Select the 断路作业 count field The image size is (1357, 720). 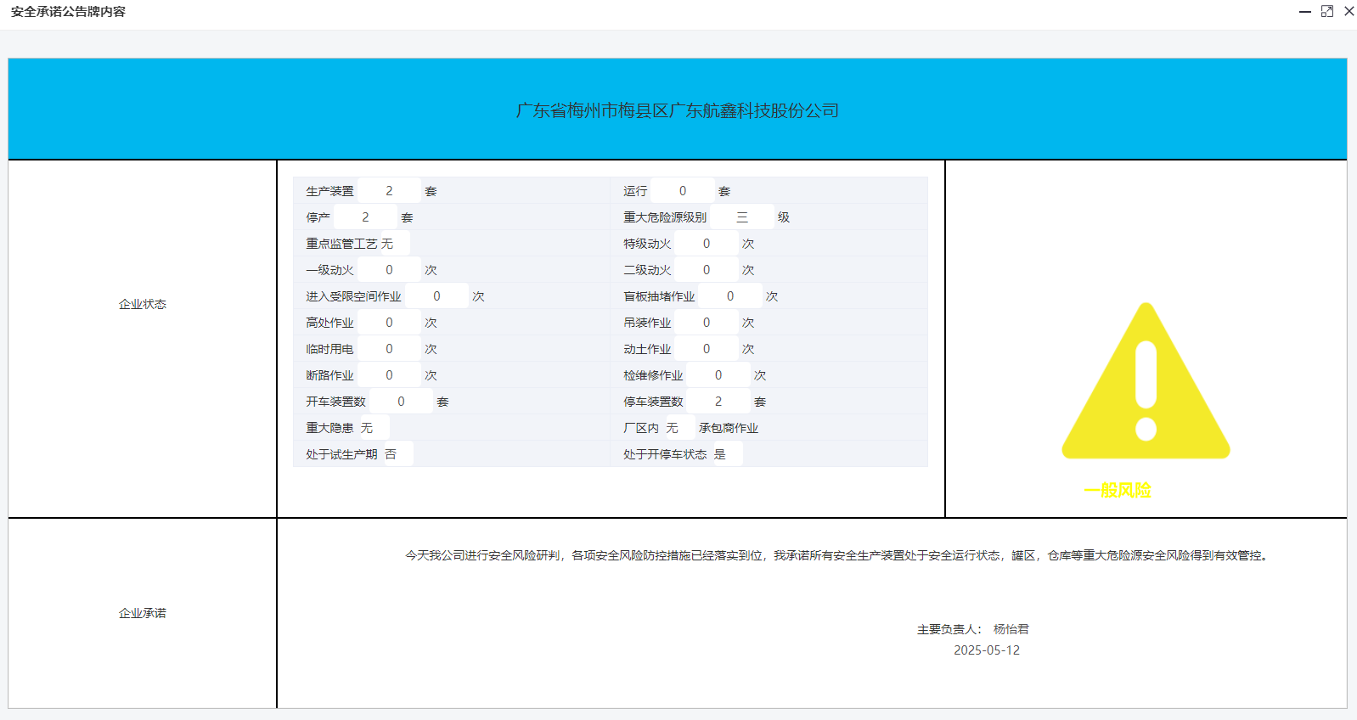coord(389,375)
